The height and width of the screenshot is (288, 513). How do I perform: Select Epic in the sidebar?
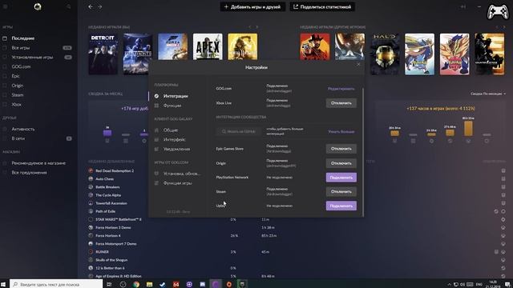coord(16,76)
